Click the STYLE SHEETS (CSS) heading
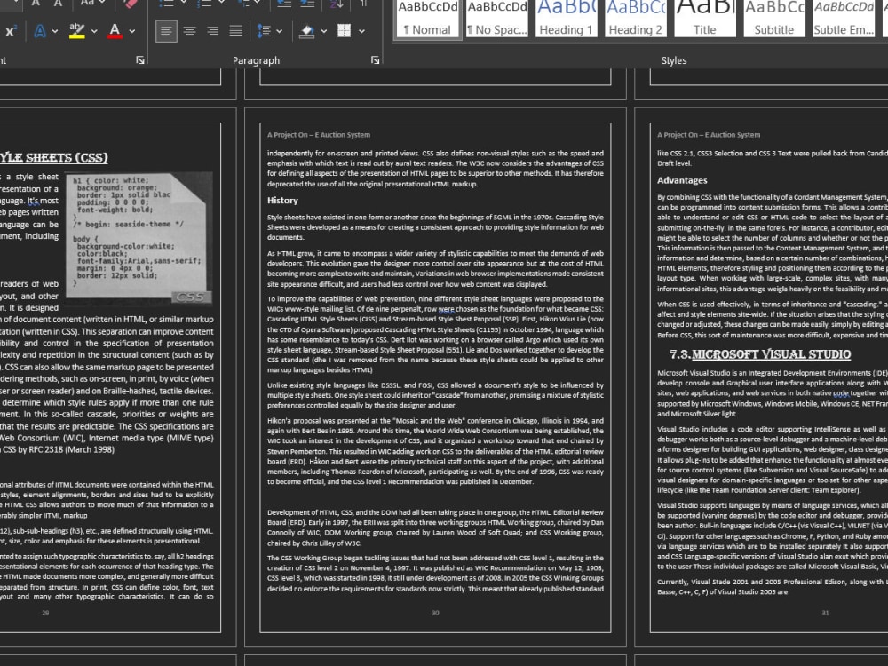Image resolution: width=888 pixels, height=666 pixels. point(54,157)
